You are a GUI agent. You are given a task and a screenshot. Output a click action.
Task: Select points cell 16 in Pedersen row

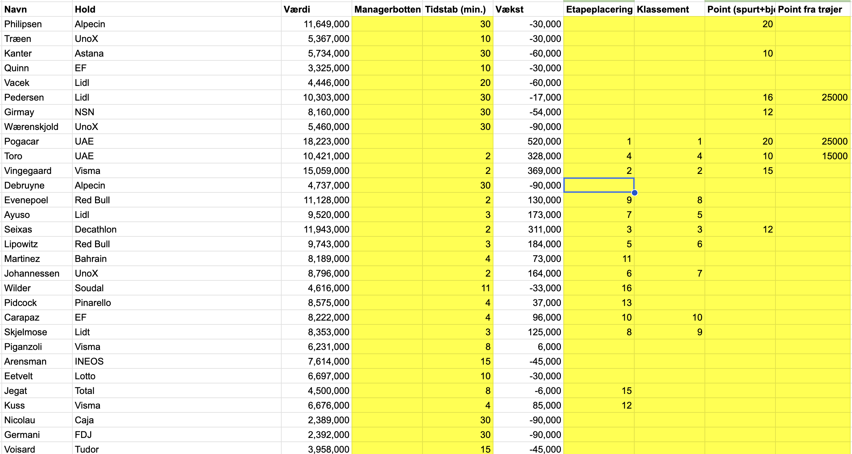click(740, 97)
